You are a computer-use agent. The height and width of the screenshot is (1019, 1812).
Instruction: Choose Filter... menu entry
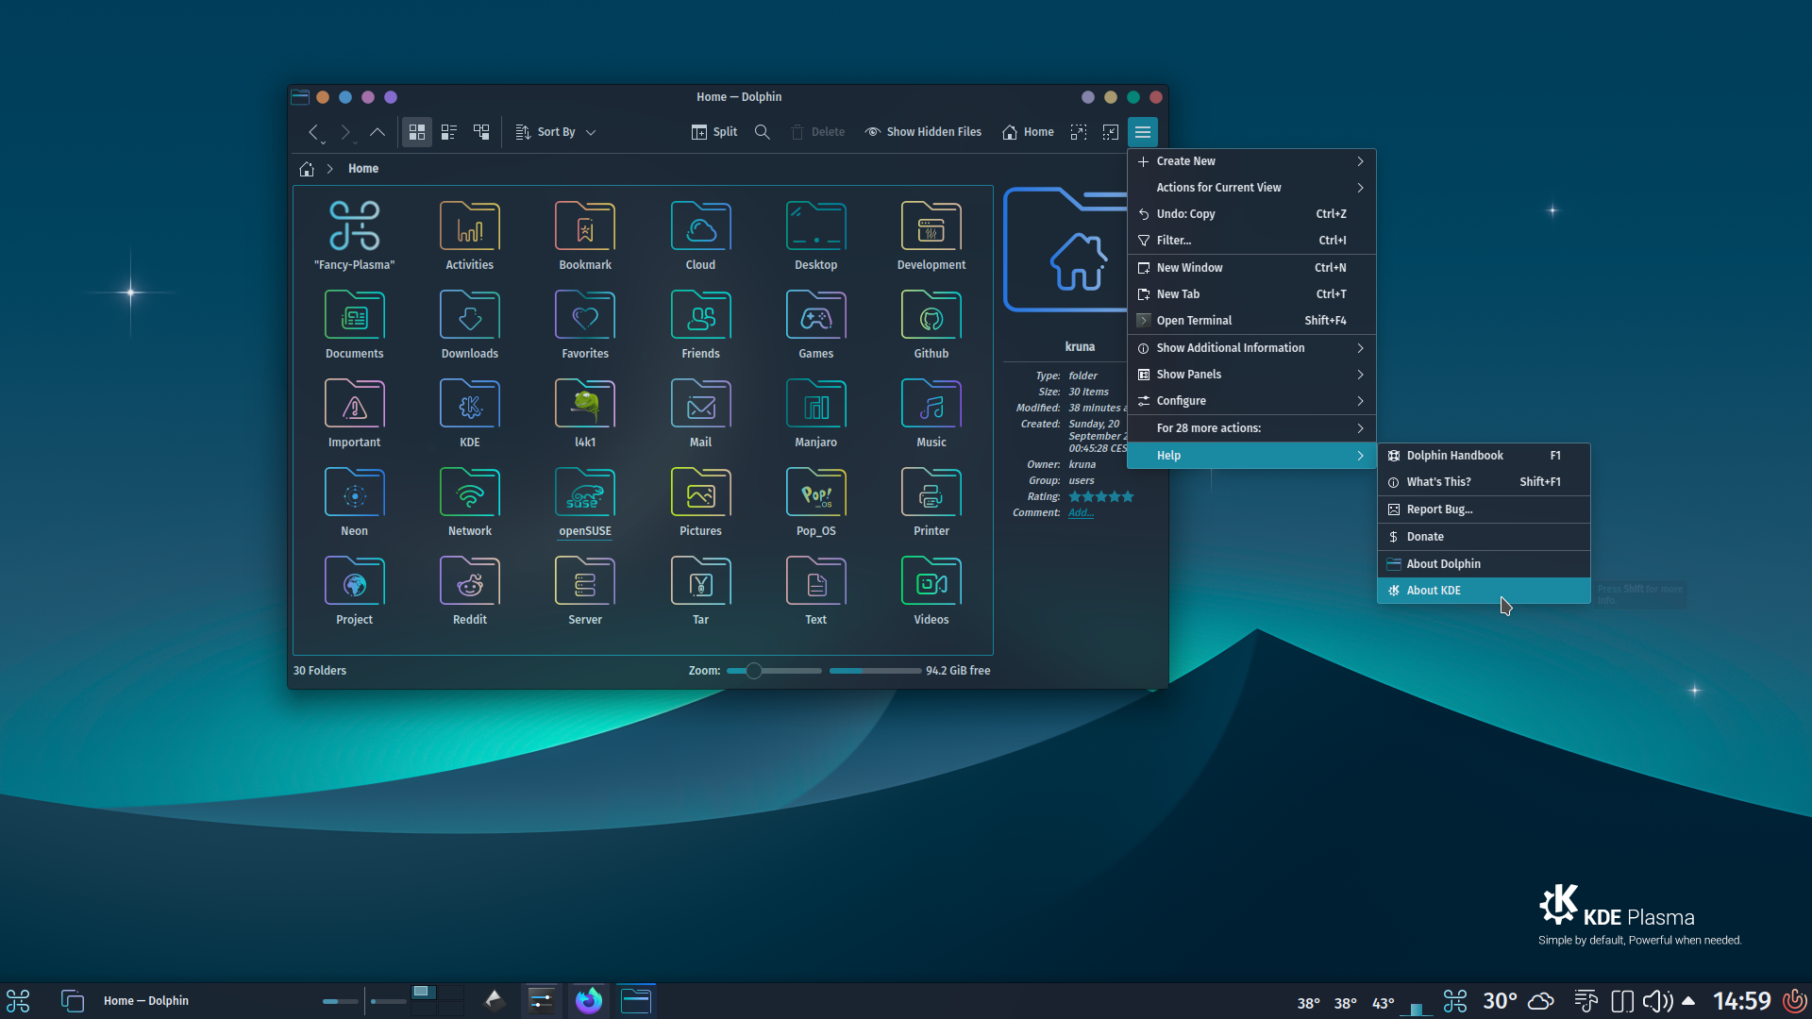pyautogui.click(x=1251, y=241)
